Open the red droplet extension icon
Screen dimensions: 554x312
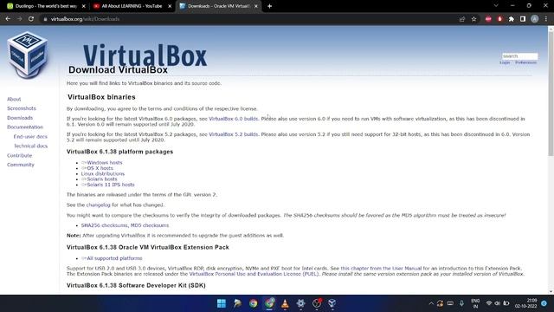[x=500, y=19]
